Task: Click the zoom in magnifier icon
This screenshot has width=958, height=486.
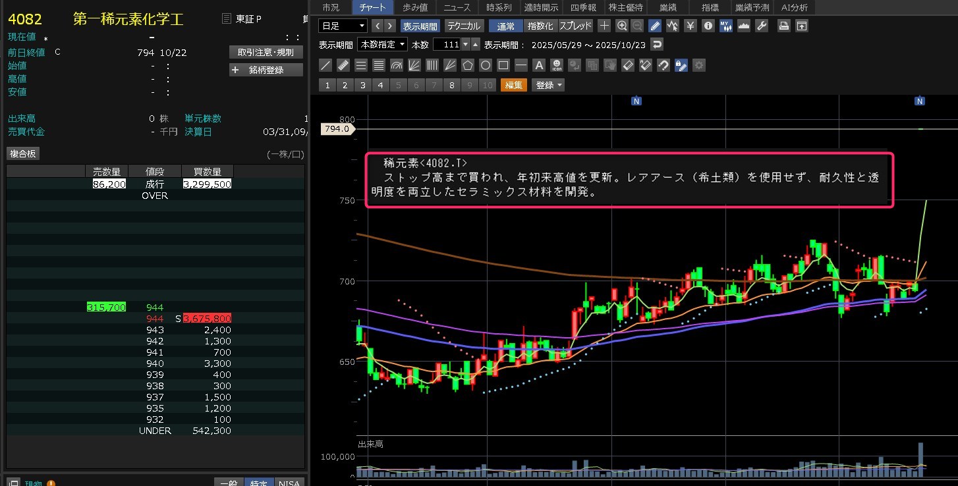Action: [622, 26]
